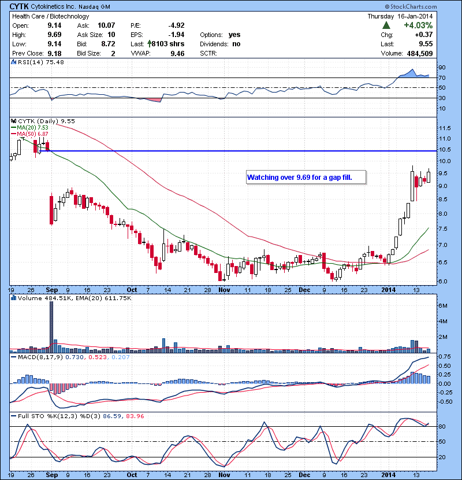Click the candlestick icon beside CYTK (Daily)
Screen dimensions: 462x480
click(13, 121)
